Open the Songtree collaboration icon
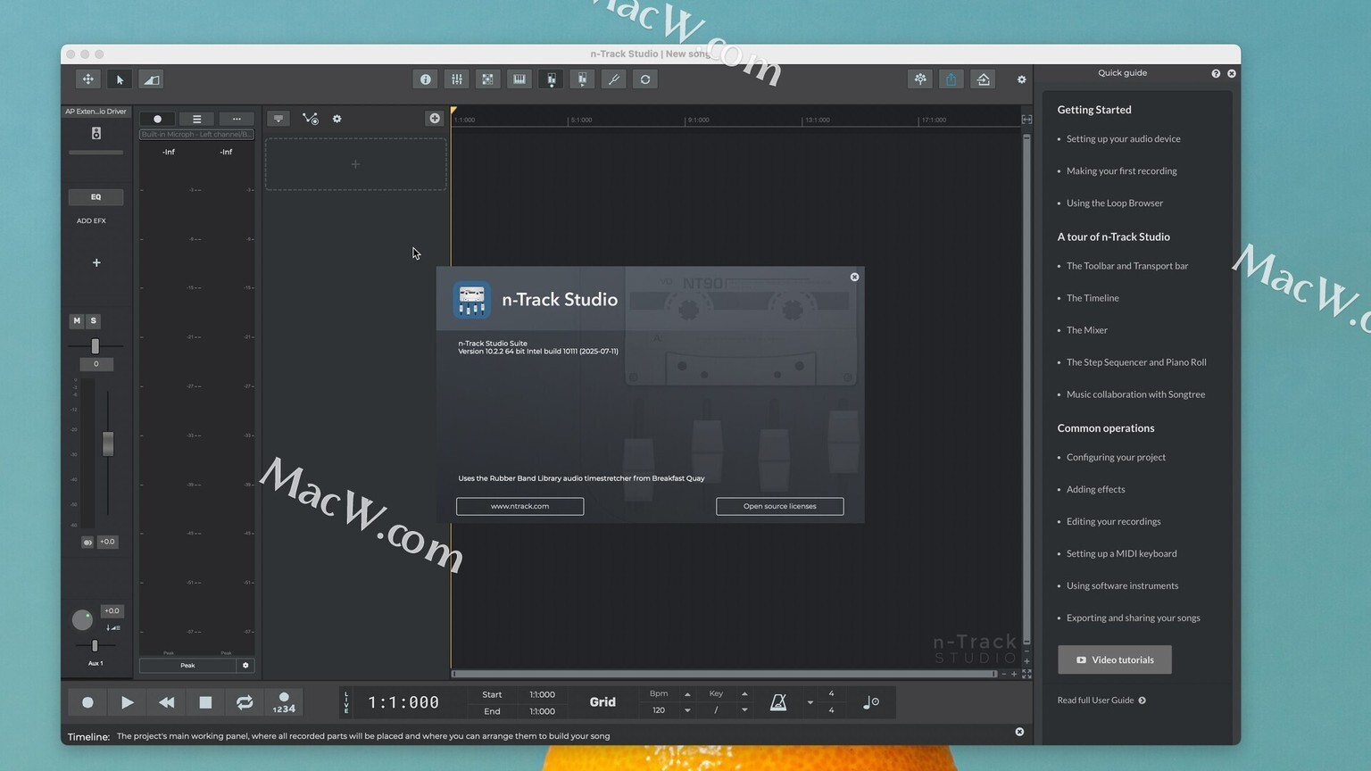Screen dimensions: 1371x771 [920, 79]
